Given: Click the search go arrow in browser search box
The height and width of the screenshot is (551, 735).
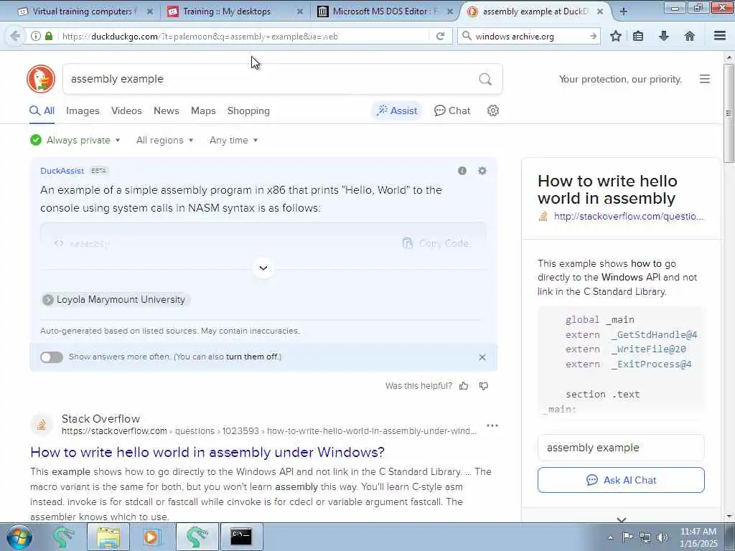Looking at the screenshot, I should [x=593, y=36].
